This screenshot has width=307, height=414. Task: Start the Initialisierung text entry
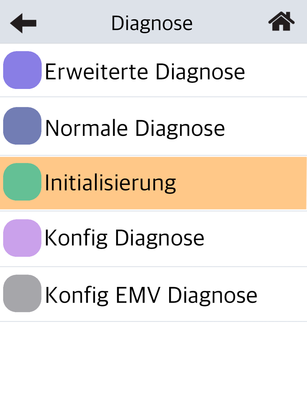pyautogui.click(x=110, y=183)
